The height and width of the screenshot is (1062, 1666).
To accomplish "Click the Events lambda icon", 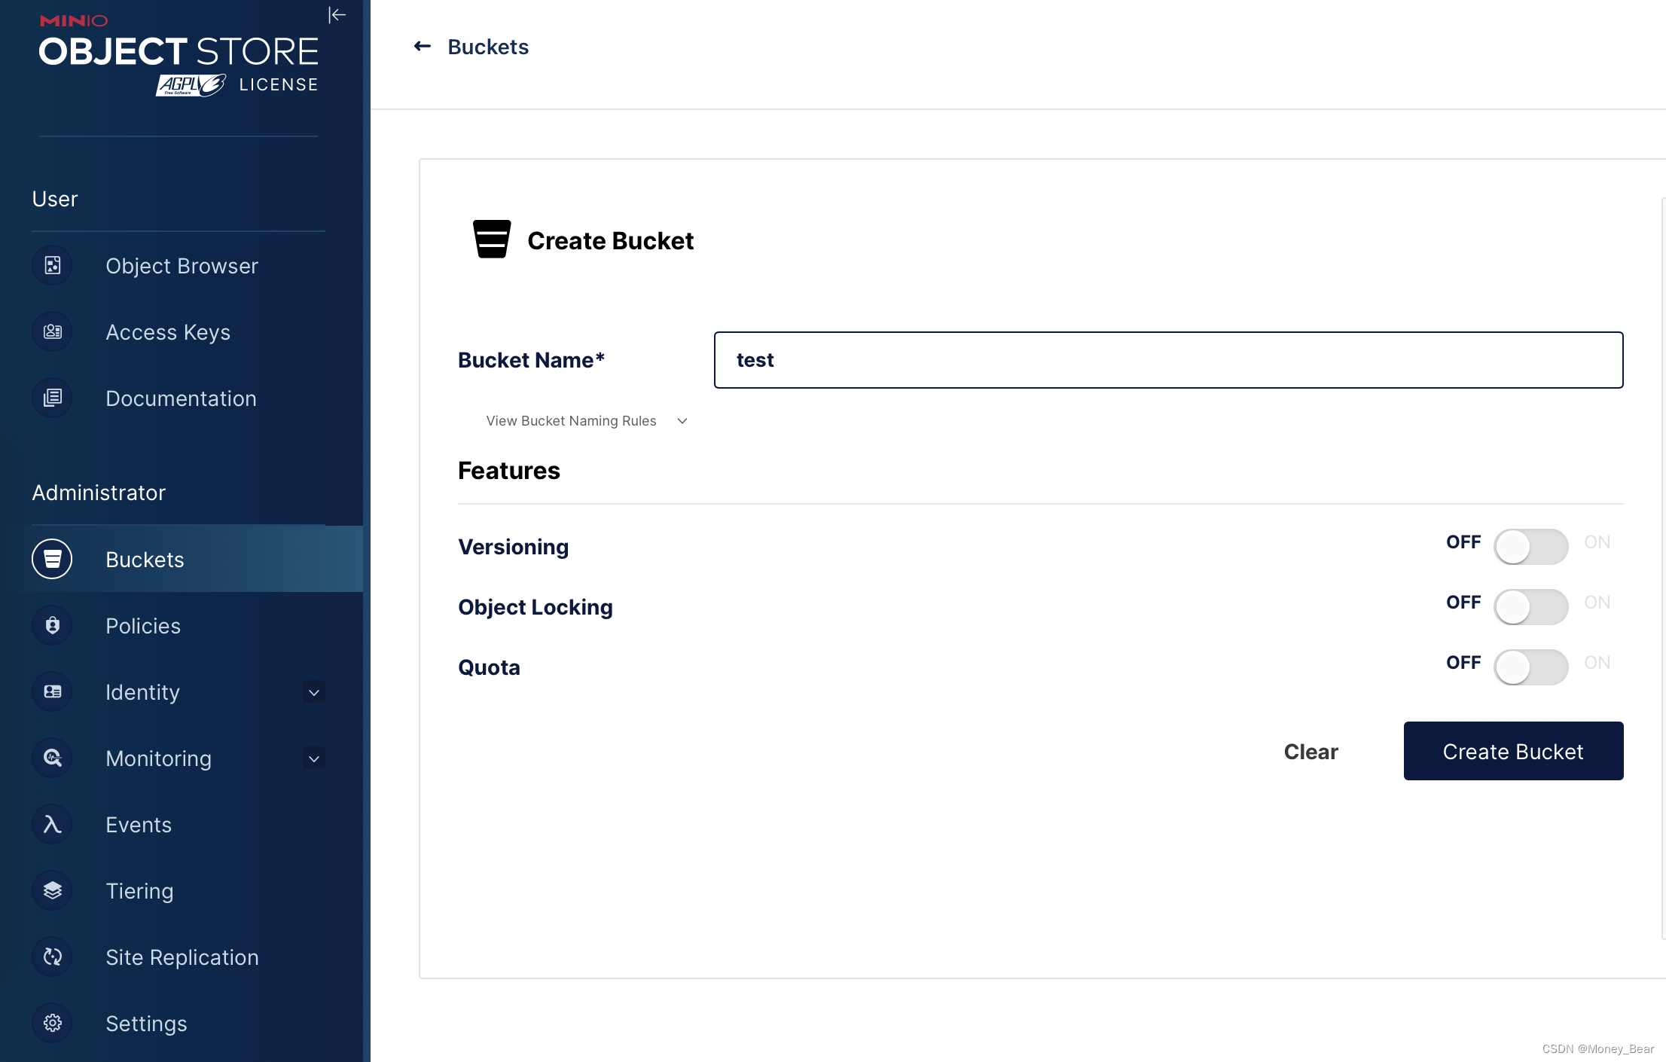I will click(52, 825).
